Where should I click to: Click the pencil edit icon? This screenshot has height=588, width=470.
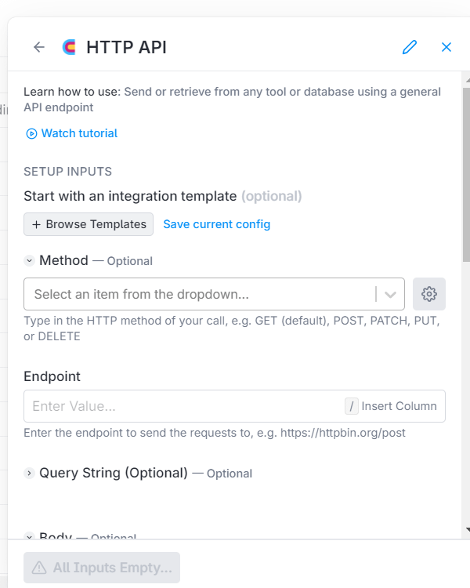pyautogui.click(x=409, y=47)
